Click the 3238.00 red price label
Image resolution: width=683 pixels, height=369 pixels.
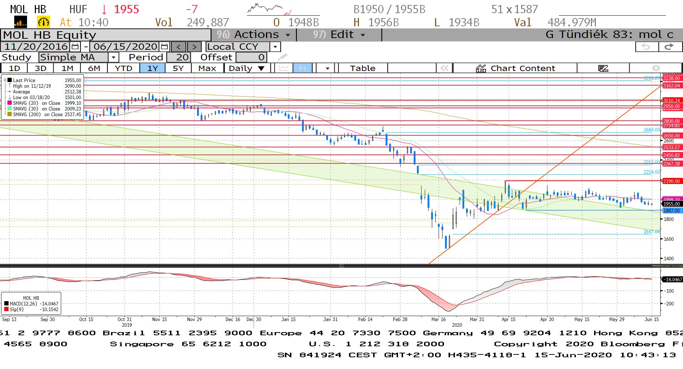[671, 78]
